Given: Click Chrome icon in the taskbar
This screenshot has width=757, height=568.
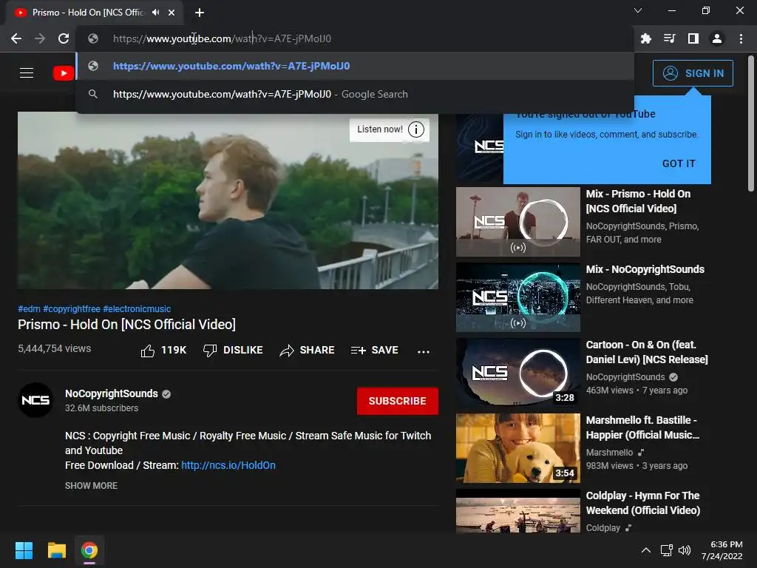Looking at the screenshot, I should (89, 550).
